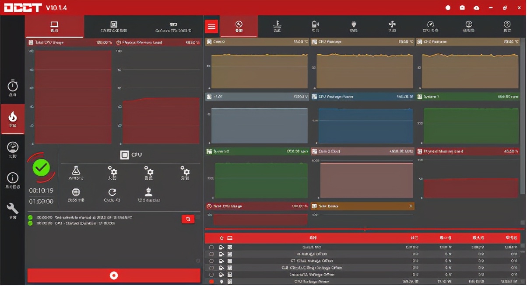
Task: Open the test mode flask option
Action: pos(76,172)
